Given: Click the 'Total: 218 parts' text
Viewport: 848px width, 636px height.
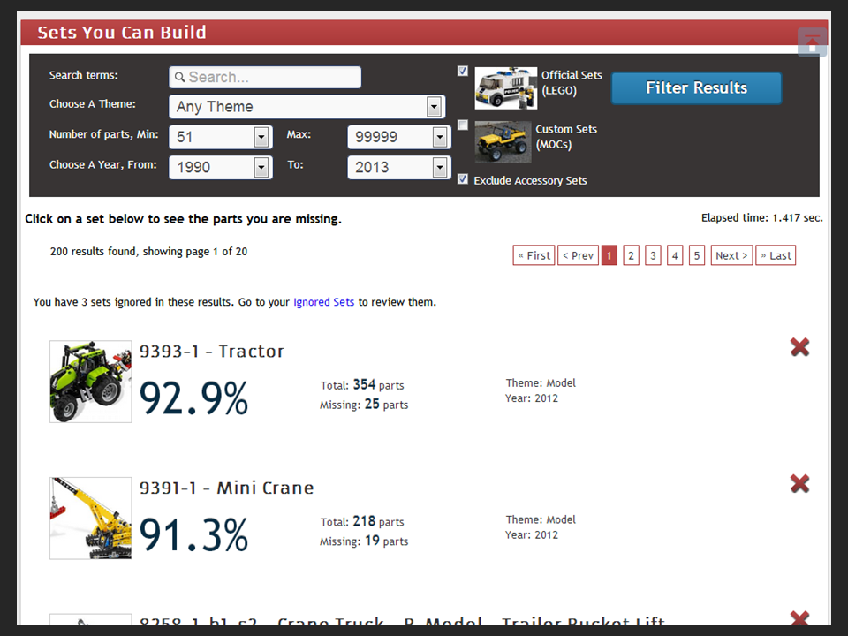Looking at the screenshot, I should [x=362, y=522].
